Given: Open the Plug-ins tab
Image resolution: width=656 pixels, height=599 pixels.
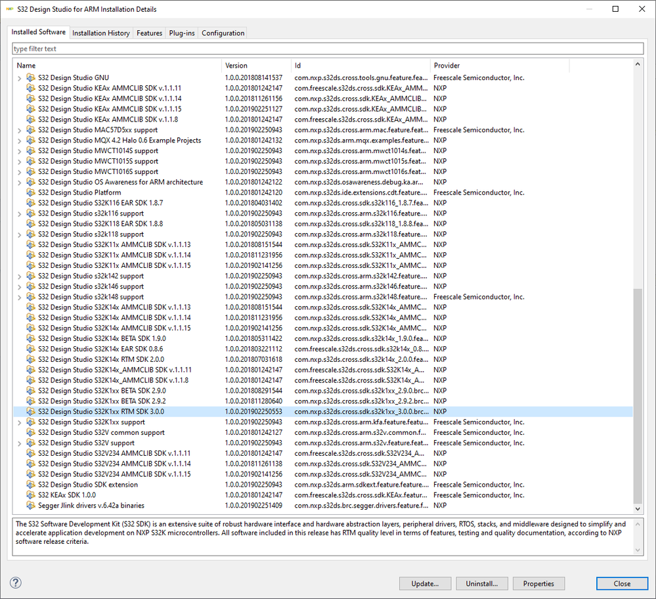Looking at the screenshot, I should (182, 33).
